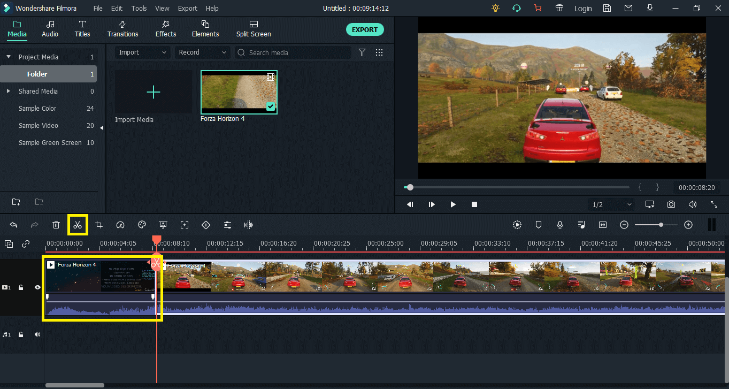This screenshot has width=729, height=389.
Task: Select the Forza Horizon 4 media thumbnail
Action: pos(239,92)
